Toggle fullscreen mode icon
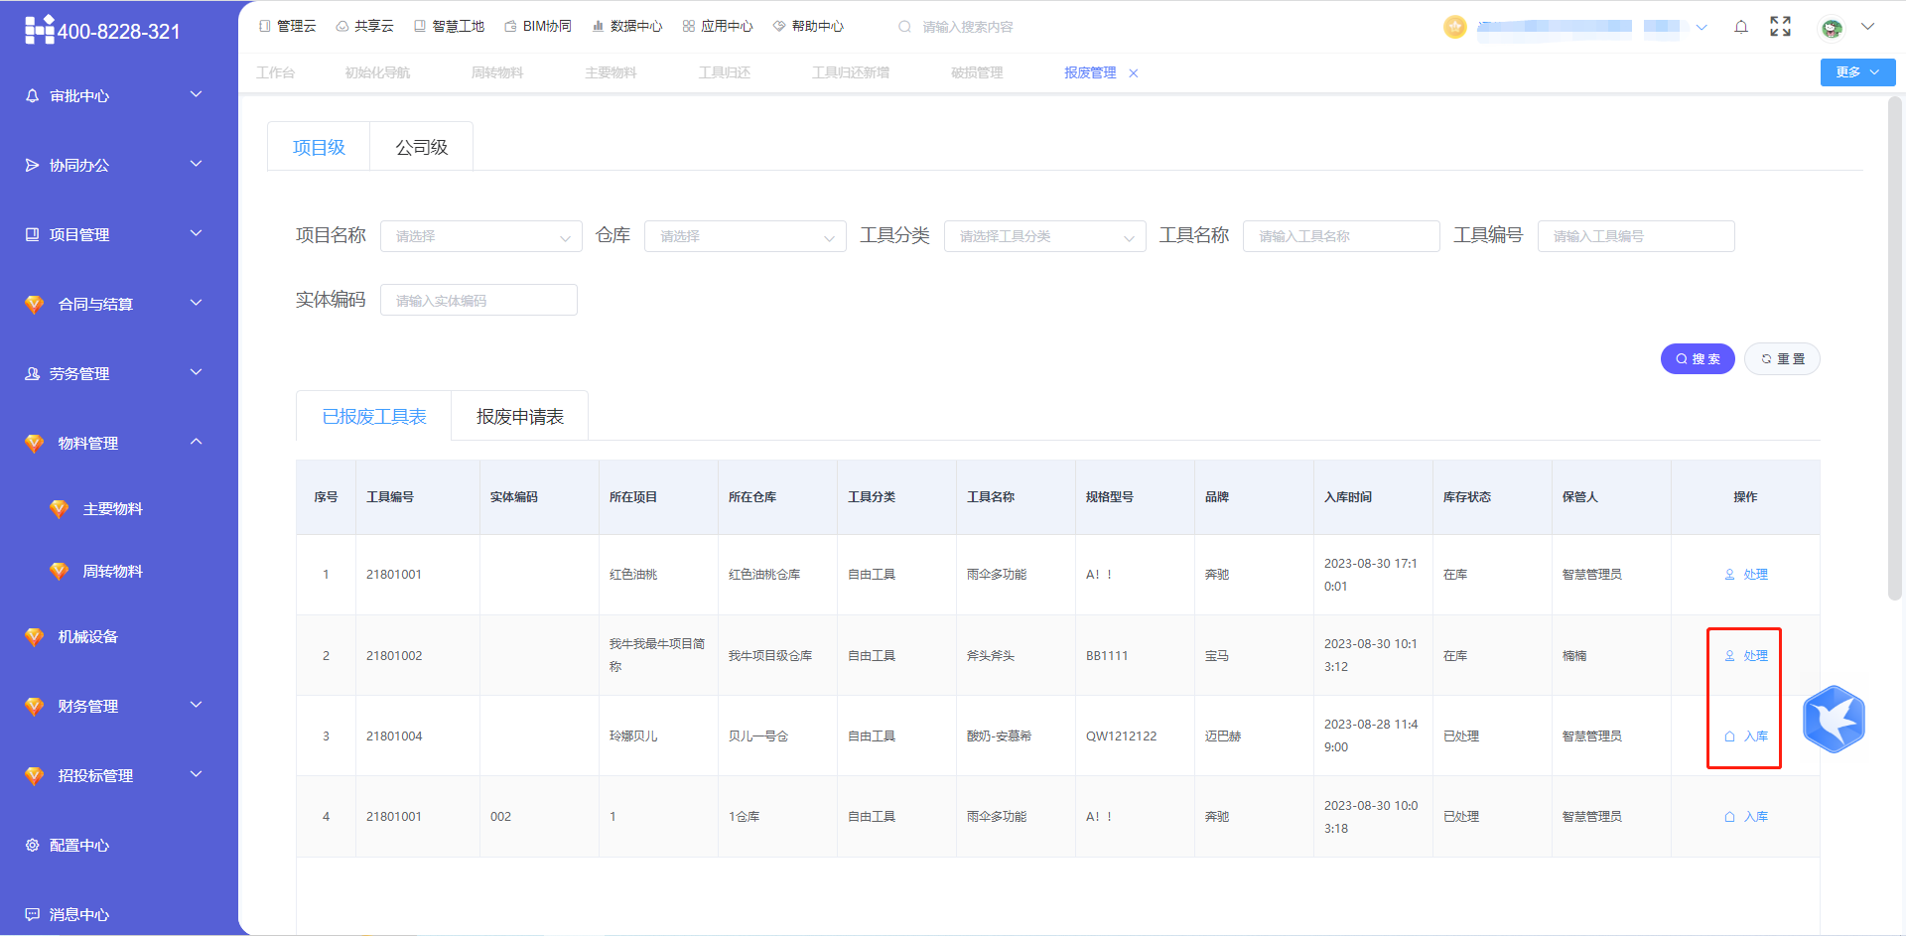The height and width of the screenshot is (936, 1906). coord(1781,27)
